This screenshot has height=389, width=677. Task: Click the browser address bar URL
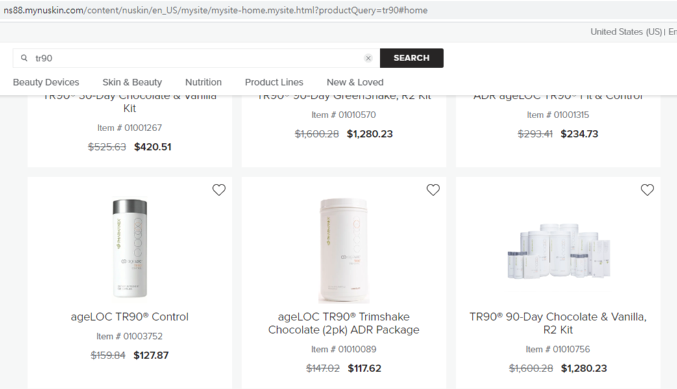215,10
